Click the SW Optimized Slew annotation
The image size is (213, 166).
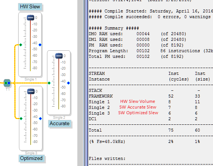(138, 113)
